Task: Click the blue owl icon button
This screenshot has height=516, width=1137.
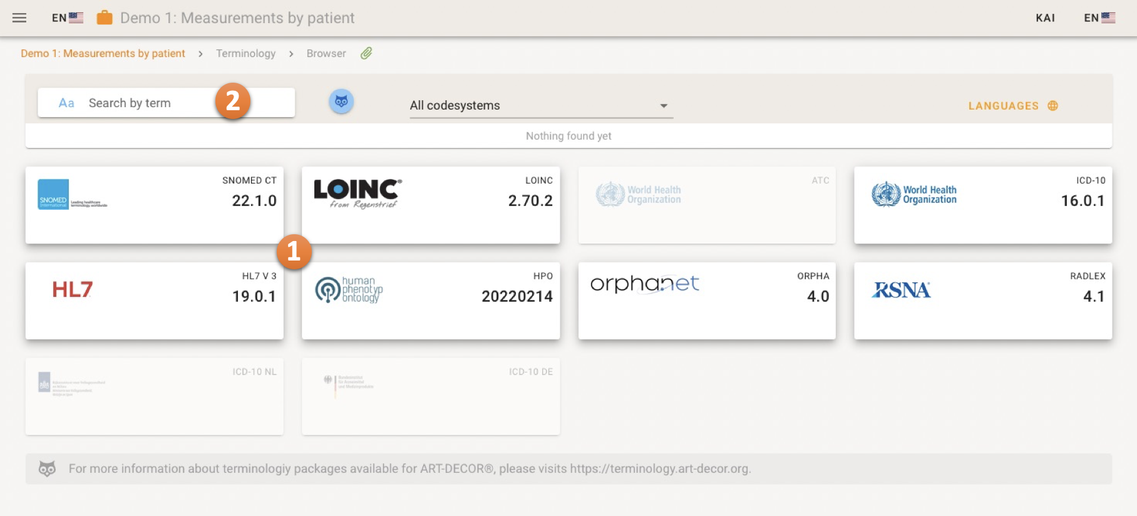Action: 341,101
